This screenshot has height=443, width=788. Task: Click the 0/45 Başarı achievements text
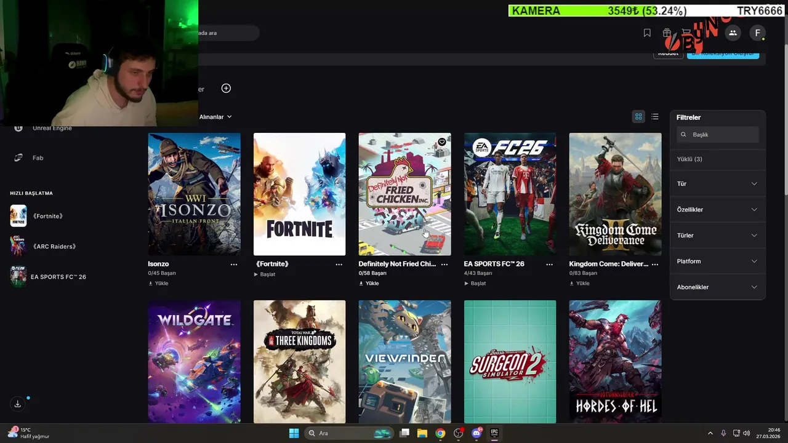[x=162, y=273]
